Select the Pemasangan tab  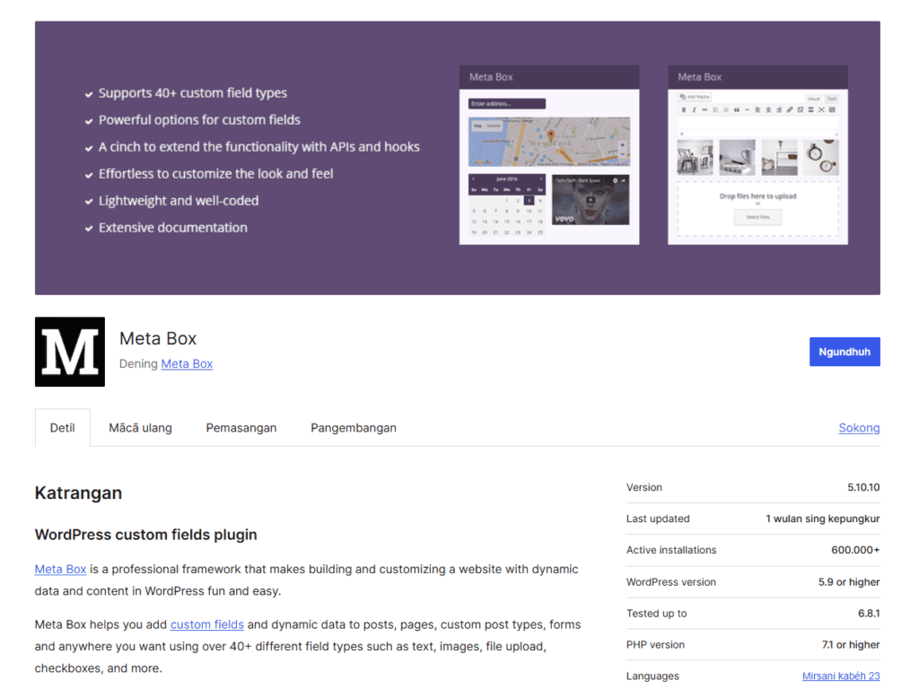coord(241,428)
